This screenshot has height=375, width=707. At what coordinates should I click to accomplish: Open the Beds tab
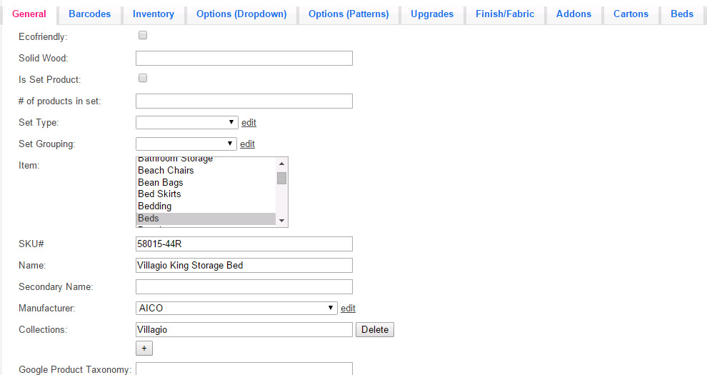pos(682,14)
